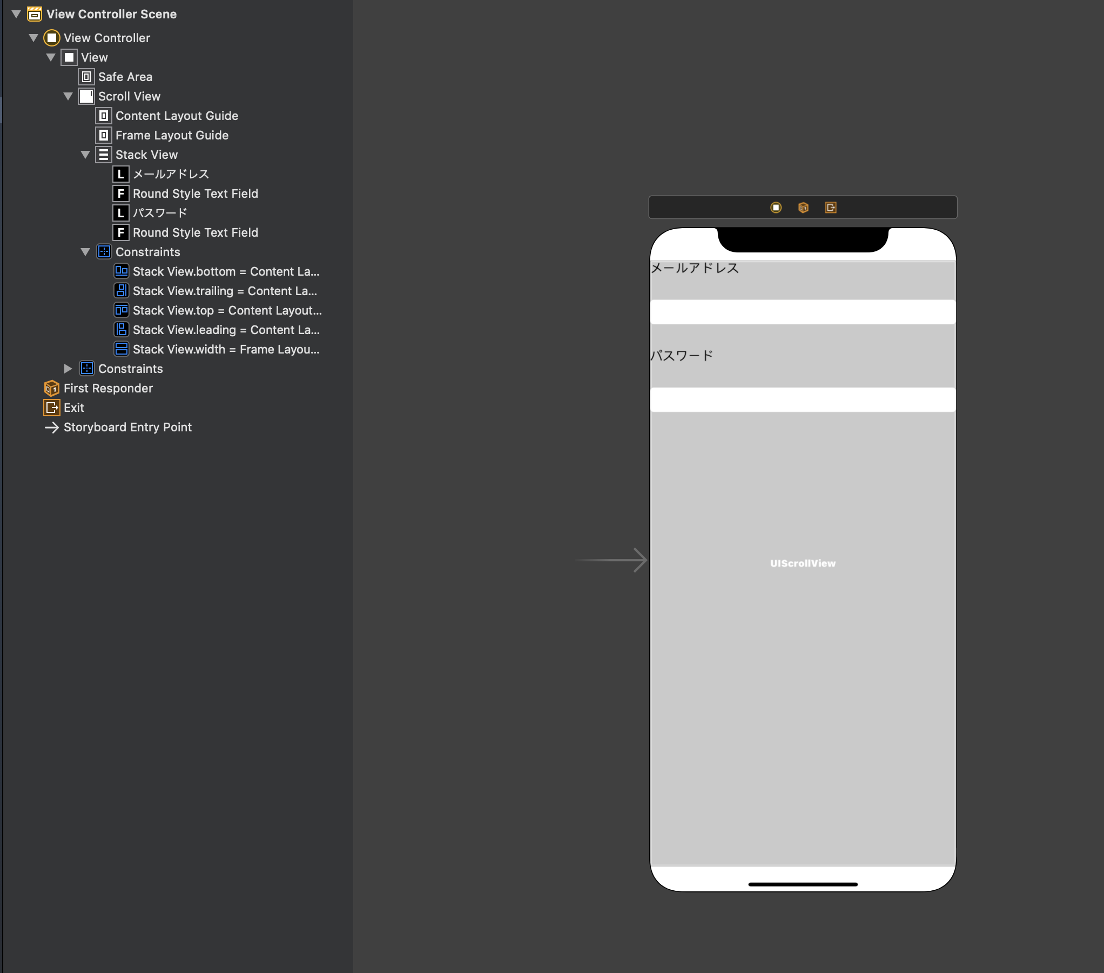Click the Stack View.bottom constraint icon
Image resolution: width=1104 pixels, height=973 pixels.
(122, 271)
